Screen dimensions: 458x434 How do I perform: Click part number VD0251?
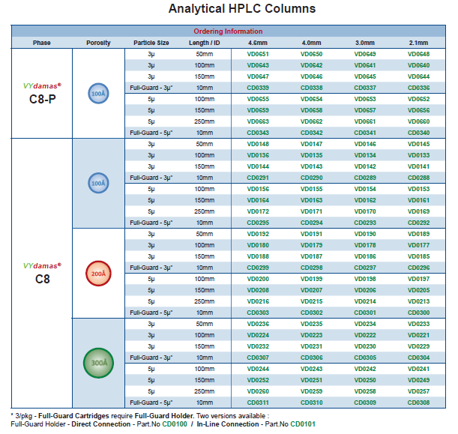pyautogui.click(x=311, y=380)
